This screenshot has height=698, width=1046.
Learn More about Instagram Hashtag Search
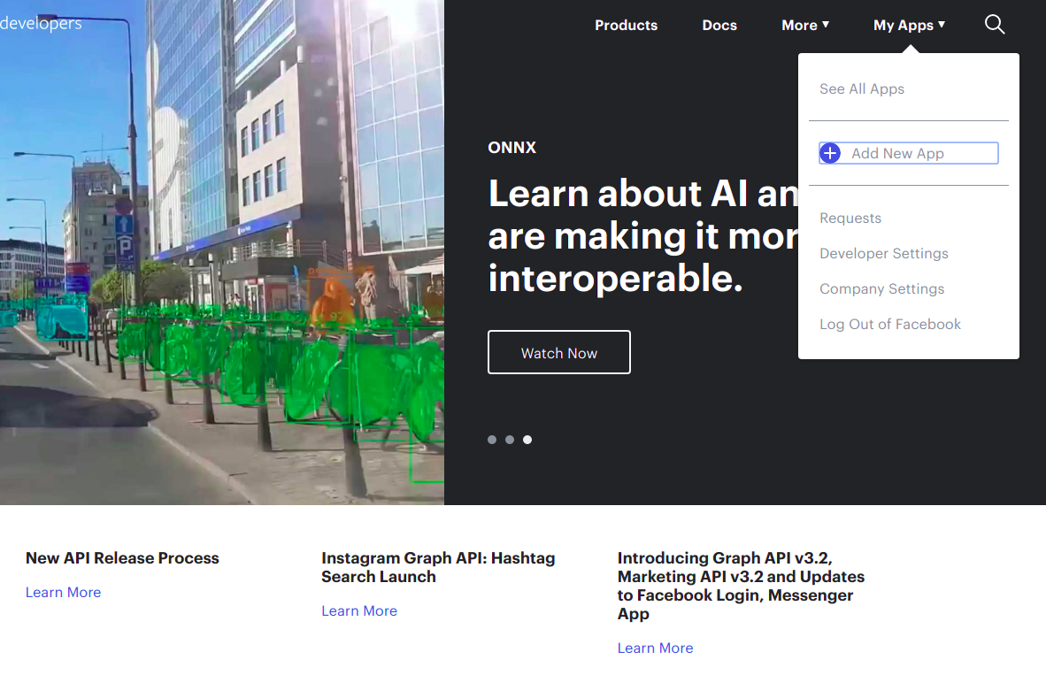tap(359, 611)
